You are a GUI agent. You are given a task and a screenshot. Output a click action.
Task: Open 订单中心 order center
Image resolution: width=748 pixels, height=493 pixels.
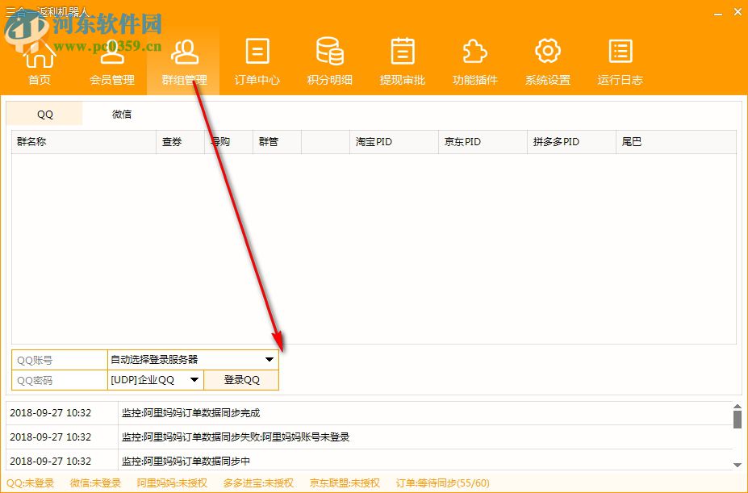[257, 61]
